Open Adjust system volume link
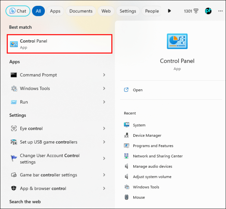Viewport: 226px width, 209px height. point(152,177)
